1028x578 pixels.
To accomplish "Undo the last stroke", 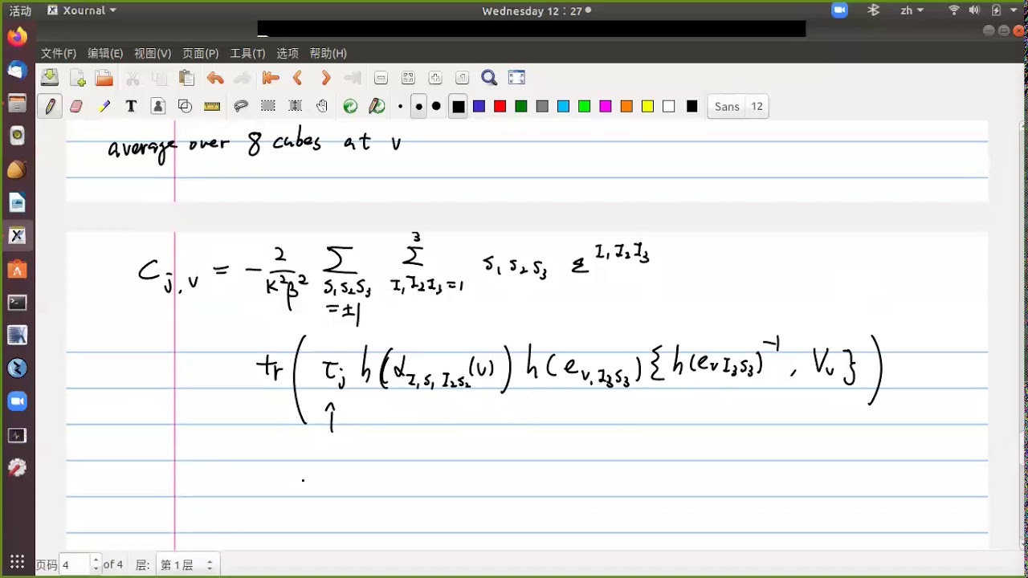I will click(x=214, y=78).
